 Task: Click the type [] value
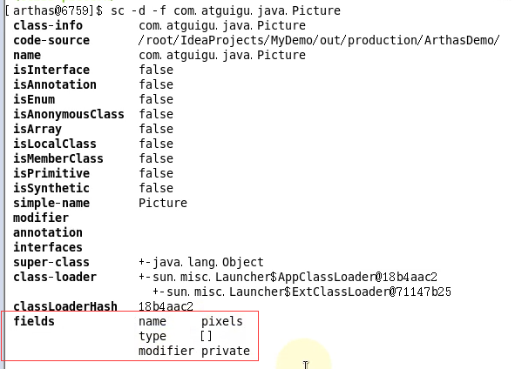[207, 336]
